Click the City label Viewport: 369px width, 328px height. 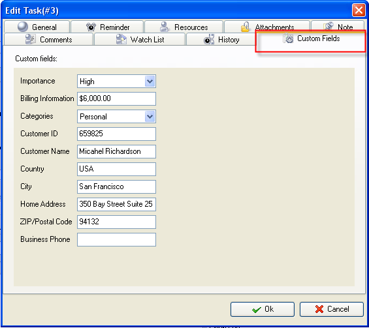26,186
